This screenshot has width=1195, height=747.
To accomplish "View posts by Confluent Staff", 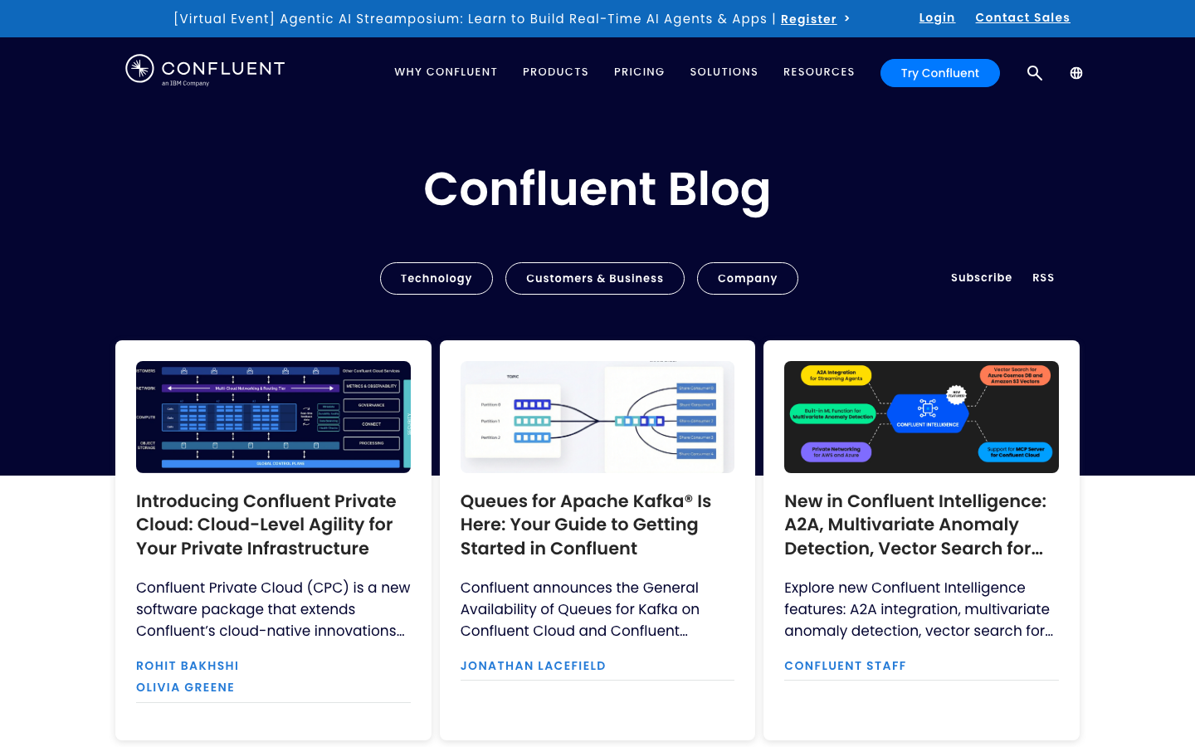I will coord(845,666).
